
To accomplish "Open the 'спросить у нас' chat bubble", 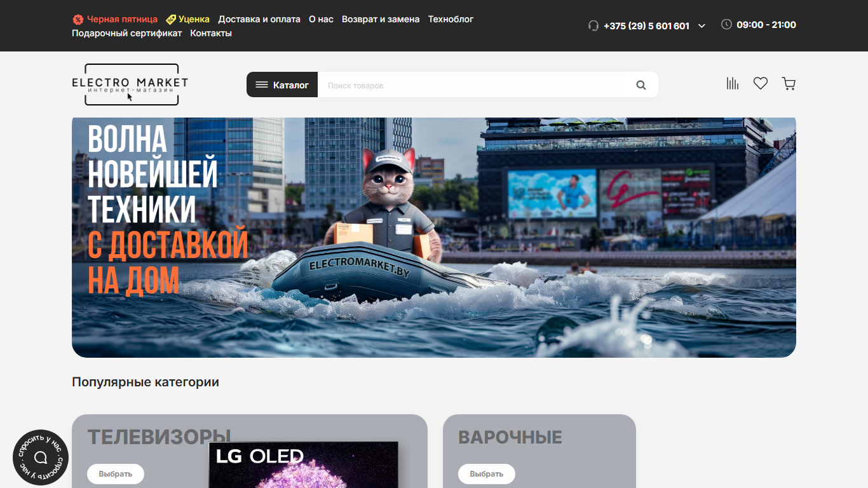I will [41, 457].
